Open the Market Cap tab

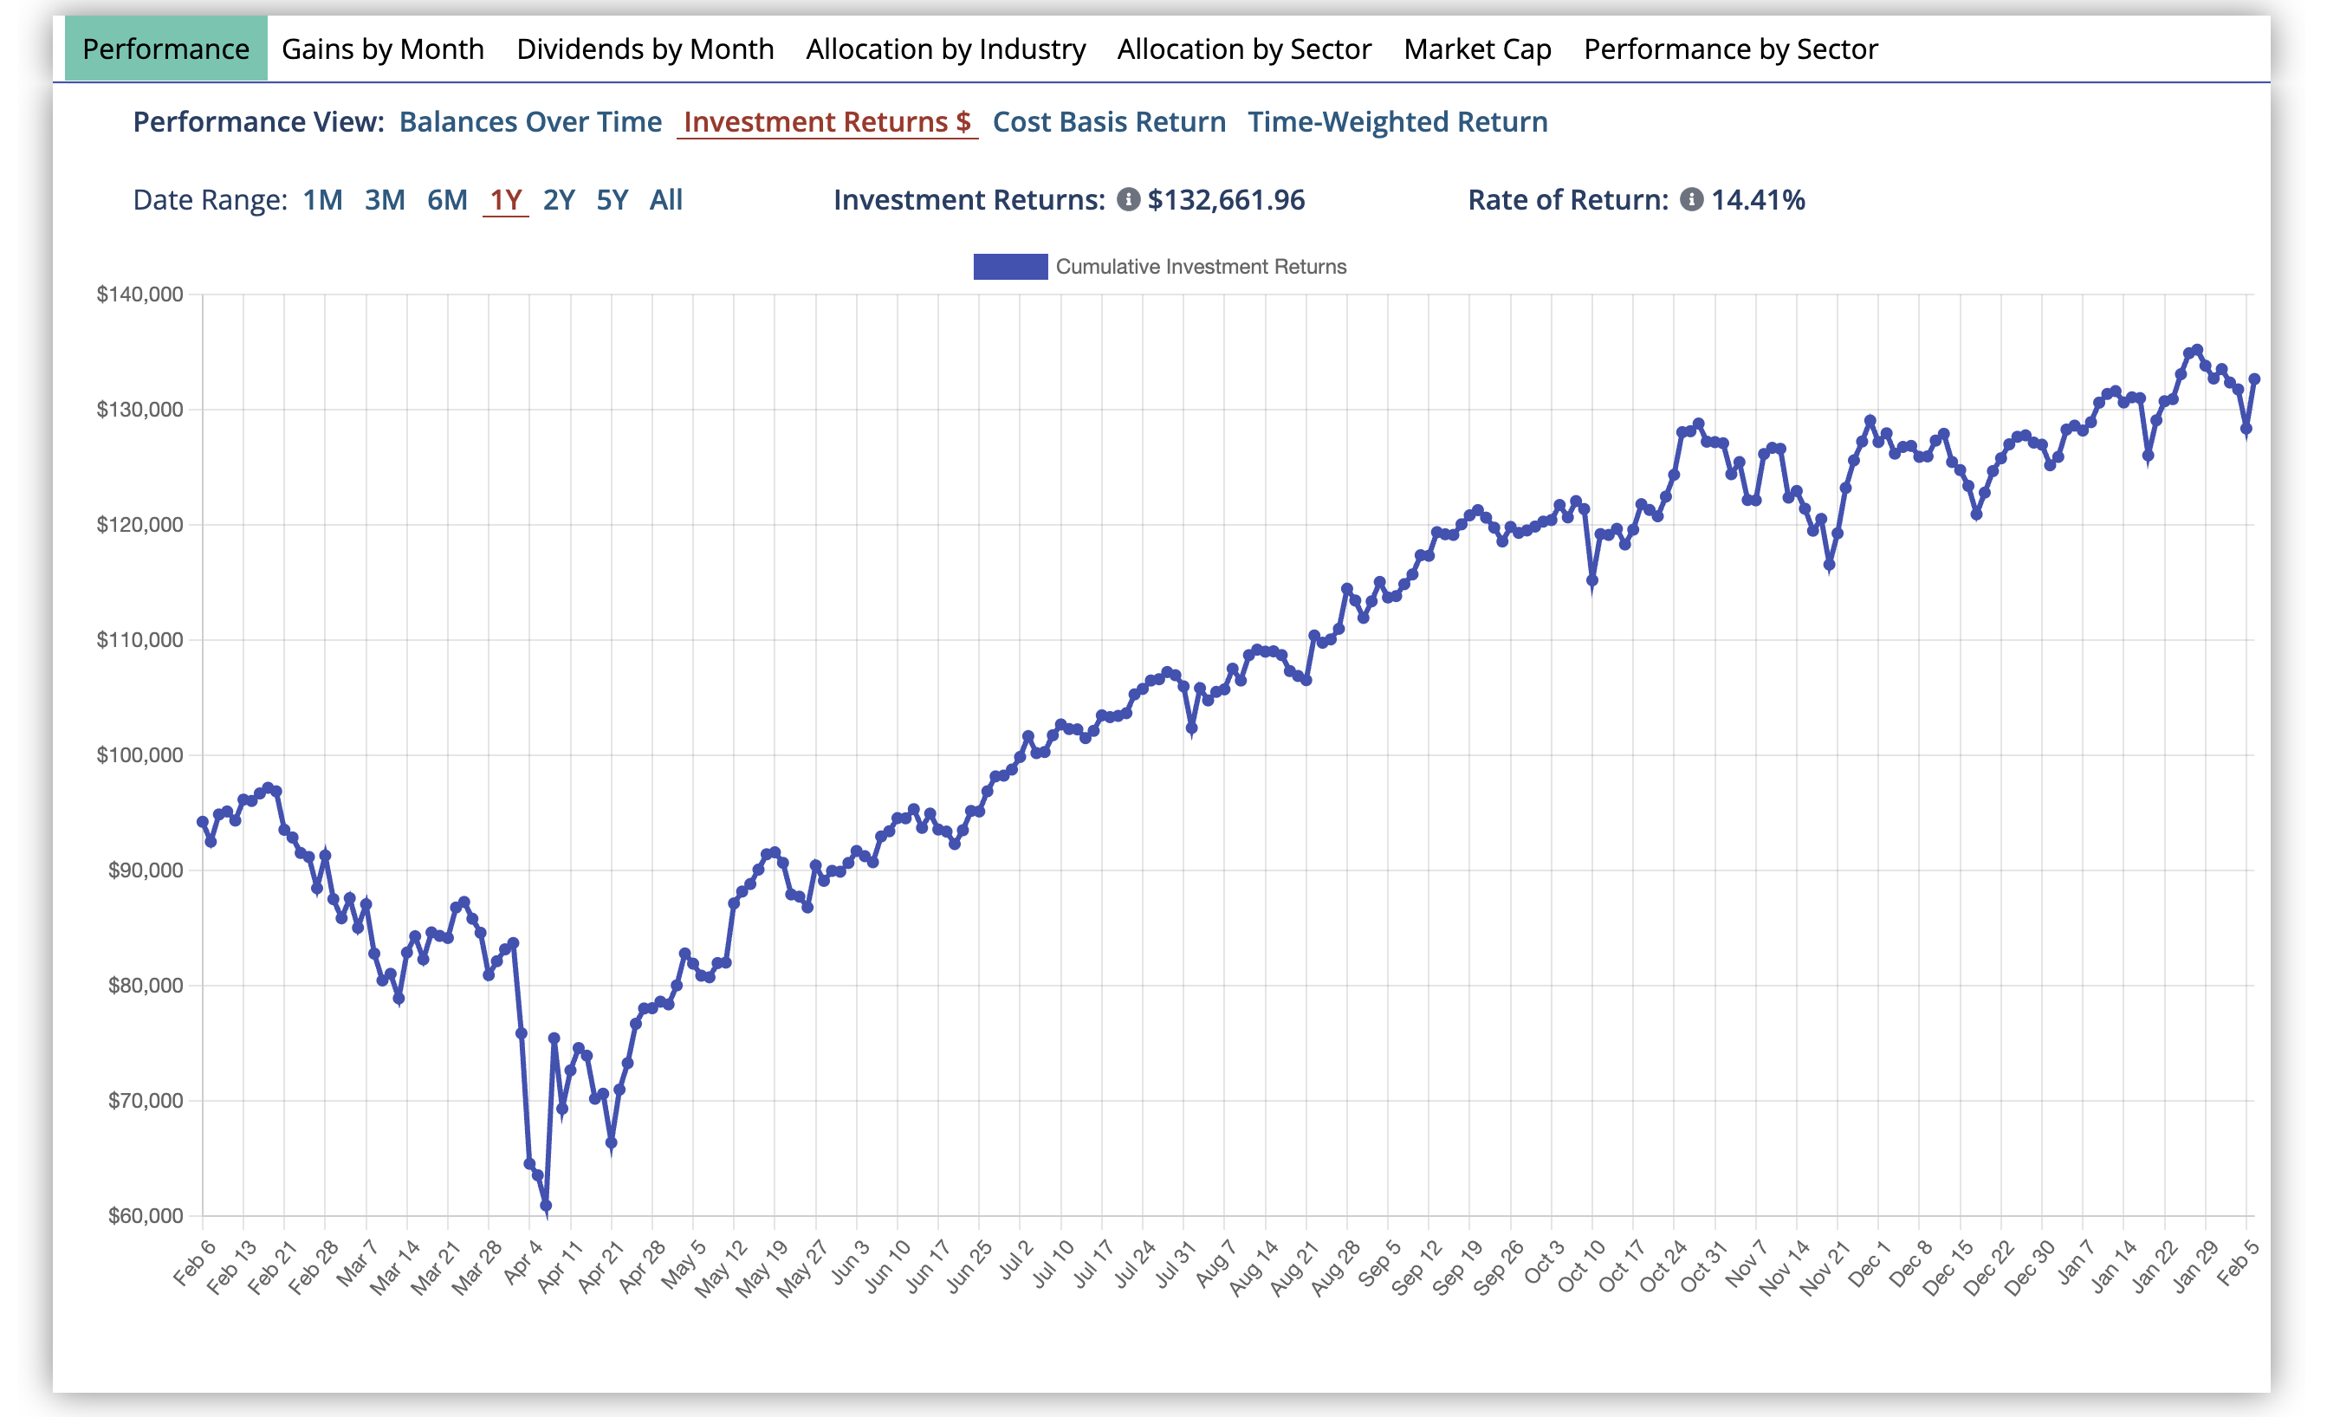(x=1477, y=49)
